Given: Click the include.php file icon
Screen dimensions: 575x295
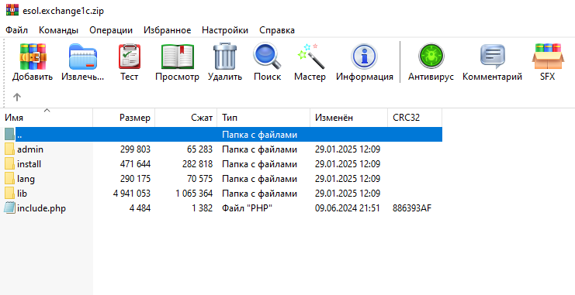Looking at the screenshot, I should [9, 208].
